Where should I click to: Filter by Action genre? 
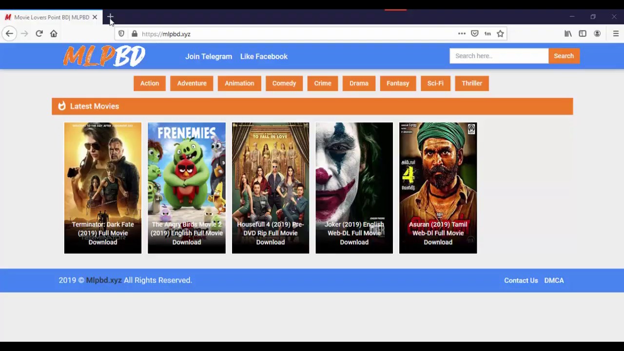click(x=150, y=83)
